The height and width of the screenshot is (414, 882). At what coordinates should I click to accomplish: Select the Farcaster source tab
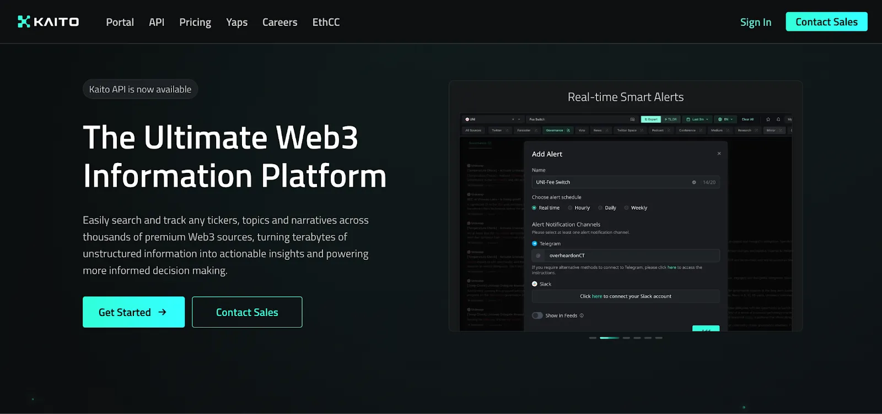pyautogui.click(x=526, y=130)
